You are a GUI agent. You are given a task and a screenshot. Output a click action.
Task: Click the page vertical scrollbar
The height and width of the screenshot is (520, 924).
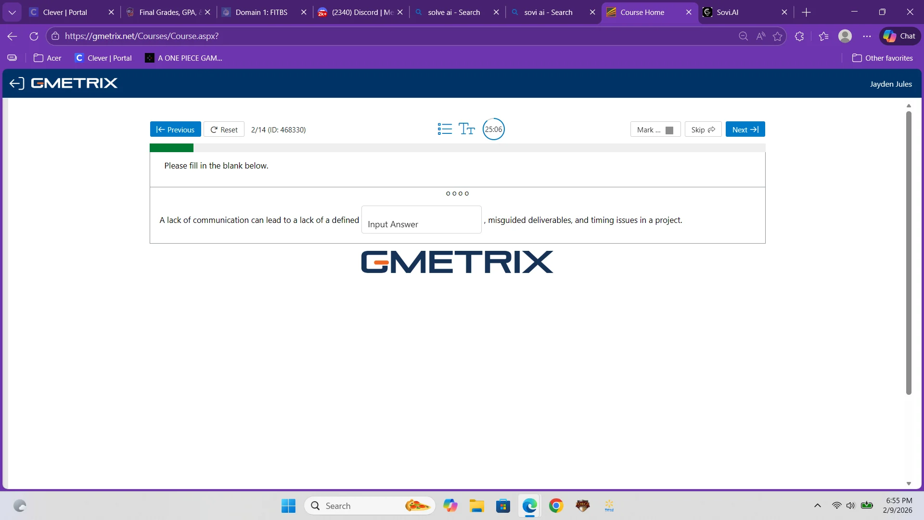pyautogui.click(x=909, y=253)
